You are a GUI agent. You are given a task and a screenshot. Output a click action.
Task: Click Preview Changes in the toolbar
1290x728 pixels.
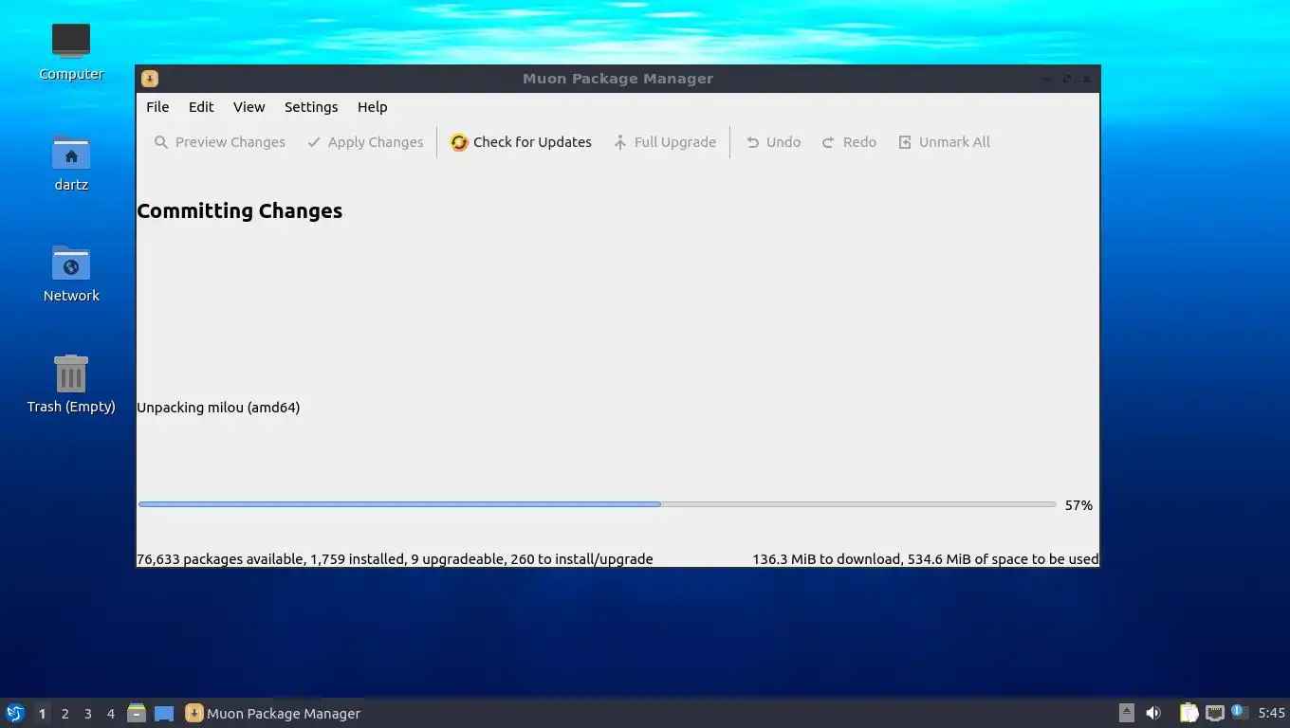coord(219,142)
